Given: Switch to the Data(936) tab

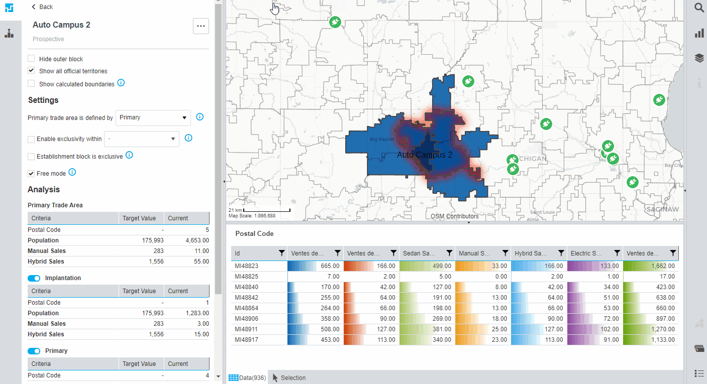Looking at the screenshot, I should [x=247, y=377].
